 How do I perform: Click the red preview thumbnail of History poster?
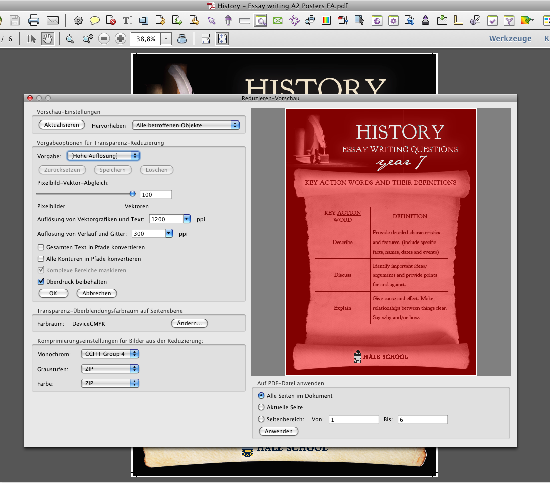pyautogui.click(x=381, y=242)
